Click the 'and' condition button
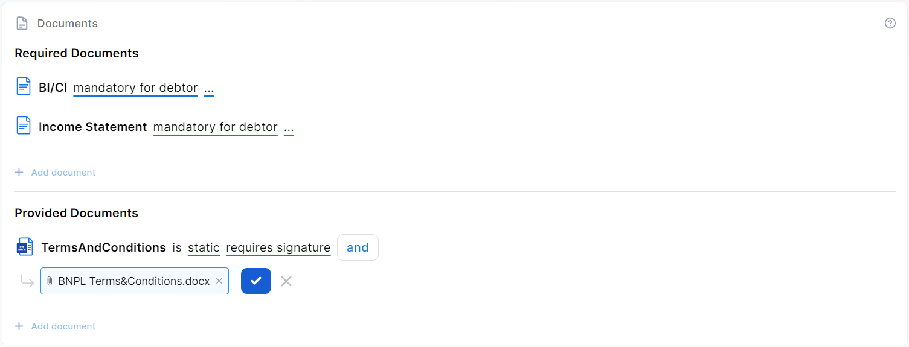This screenshot has height=347, width=909. click(x=358, y=247)
